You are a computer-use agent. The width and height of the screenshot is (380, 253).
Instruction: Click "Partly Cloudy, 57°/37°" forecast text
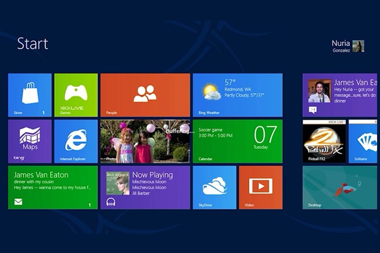(244, 95)
